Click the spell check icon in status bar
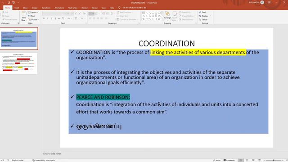 pyautogui.click(x=8, y=160)
